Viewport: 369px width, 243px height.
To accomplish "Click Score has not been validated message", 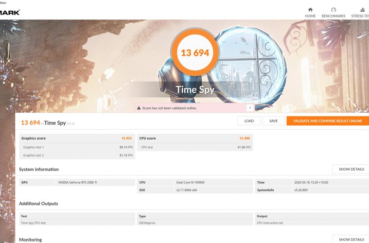I will [170, 108].
